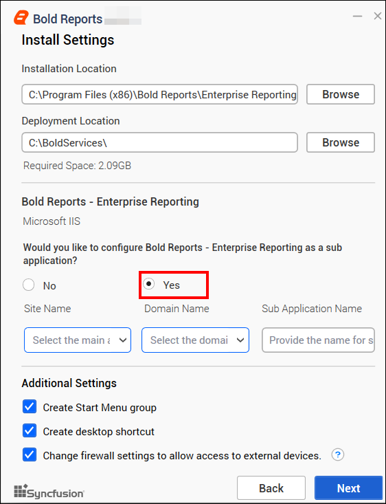This screenshot has width=386, height=504.
Task: Click Next to continue installation
Action: pos(348,488)
